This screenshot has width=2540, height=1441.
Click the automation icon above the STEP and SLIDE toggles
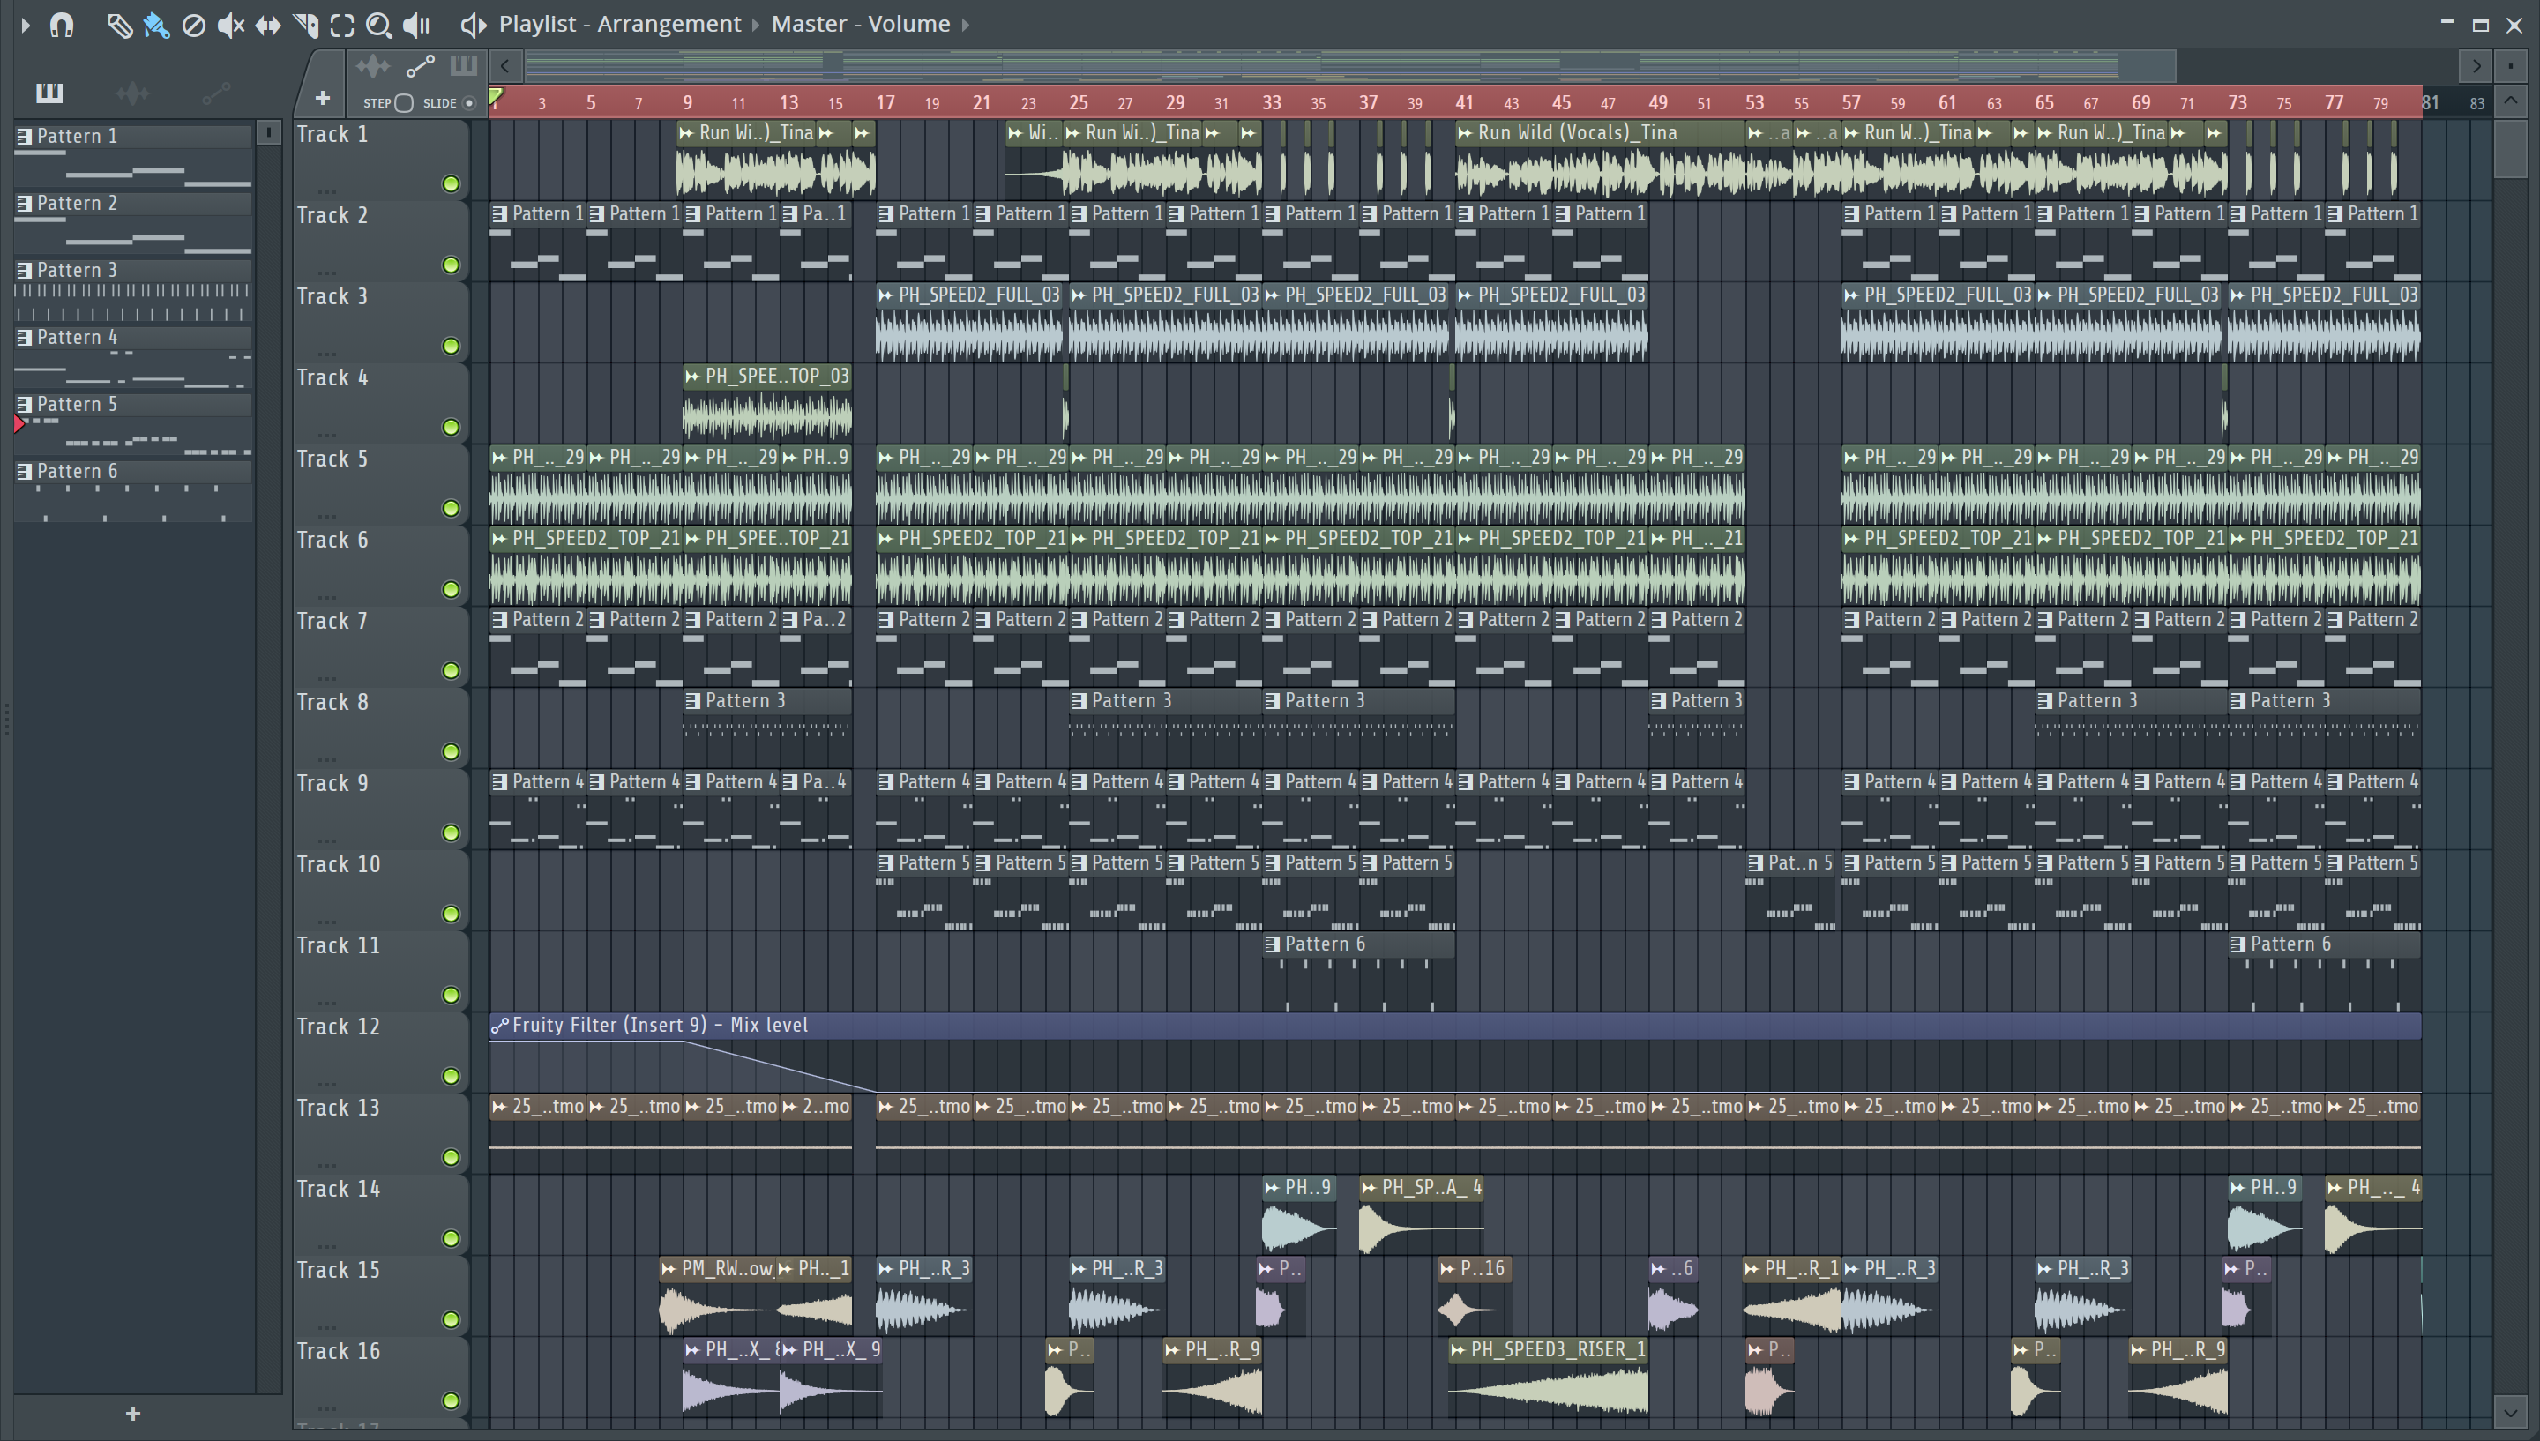[x=421, y=66]
